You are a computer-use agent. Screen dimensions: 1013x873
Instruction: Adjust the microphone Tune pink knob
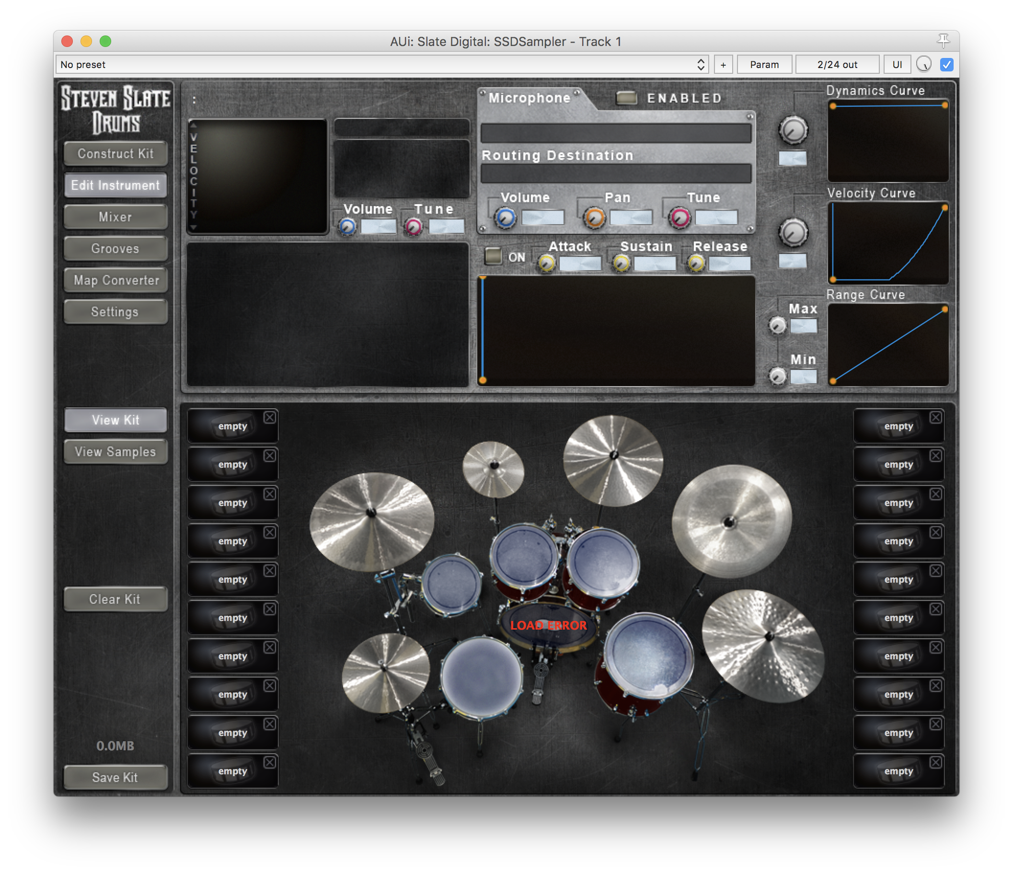point(679,218)
